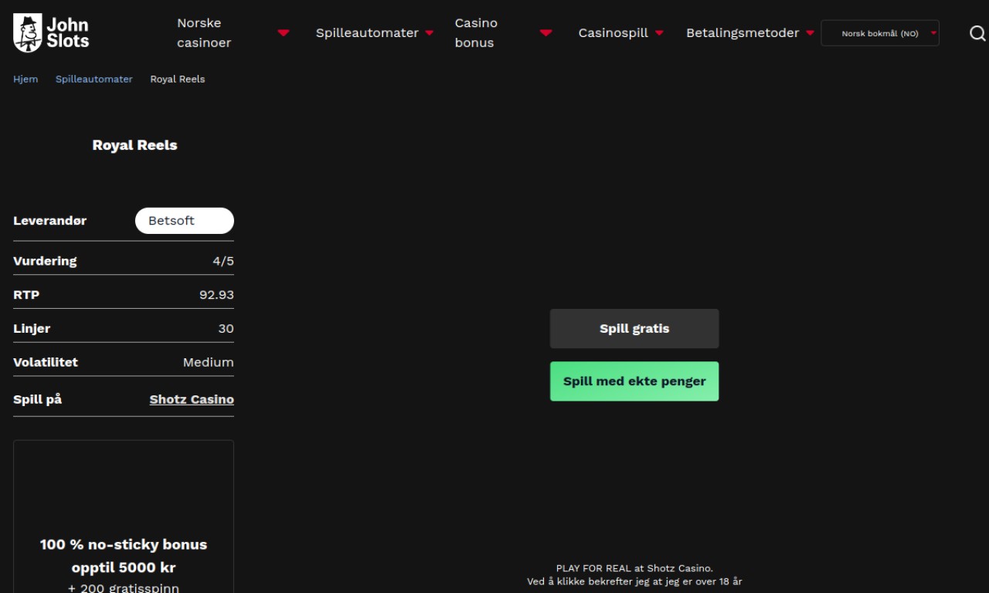This screenshot has height=593, width=989.
Task: Click the Royal Reels heading
Action: [135, 145]
